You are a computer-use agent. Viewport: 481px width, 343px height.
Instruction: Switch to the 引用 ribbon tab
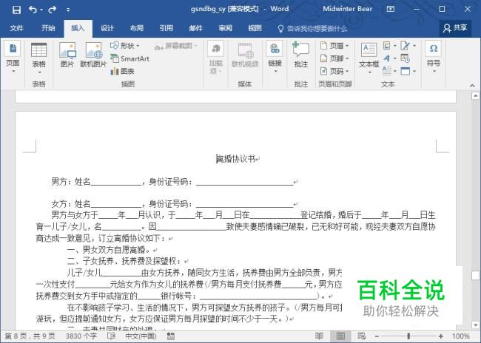(166, 28)
